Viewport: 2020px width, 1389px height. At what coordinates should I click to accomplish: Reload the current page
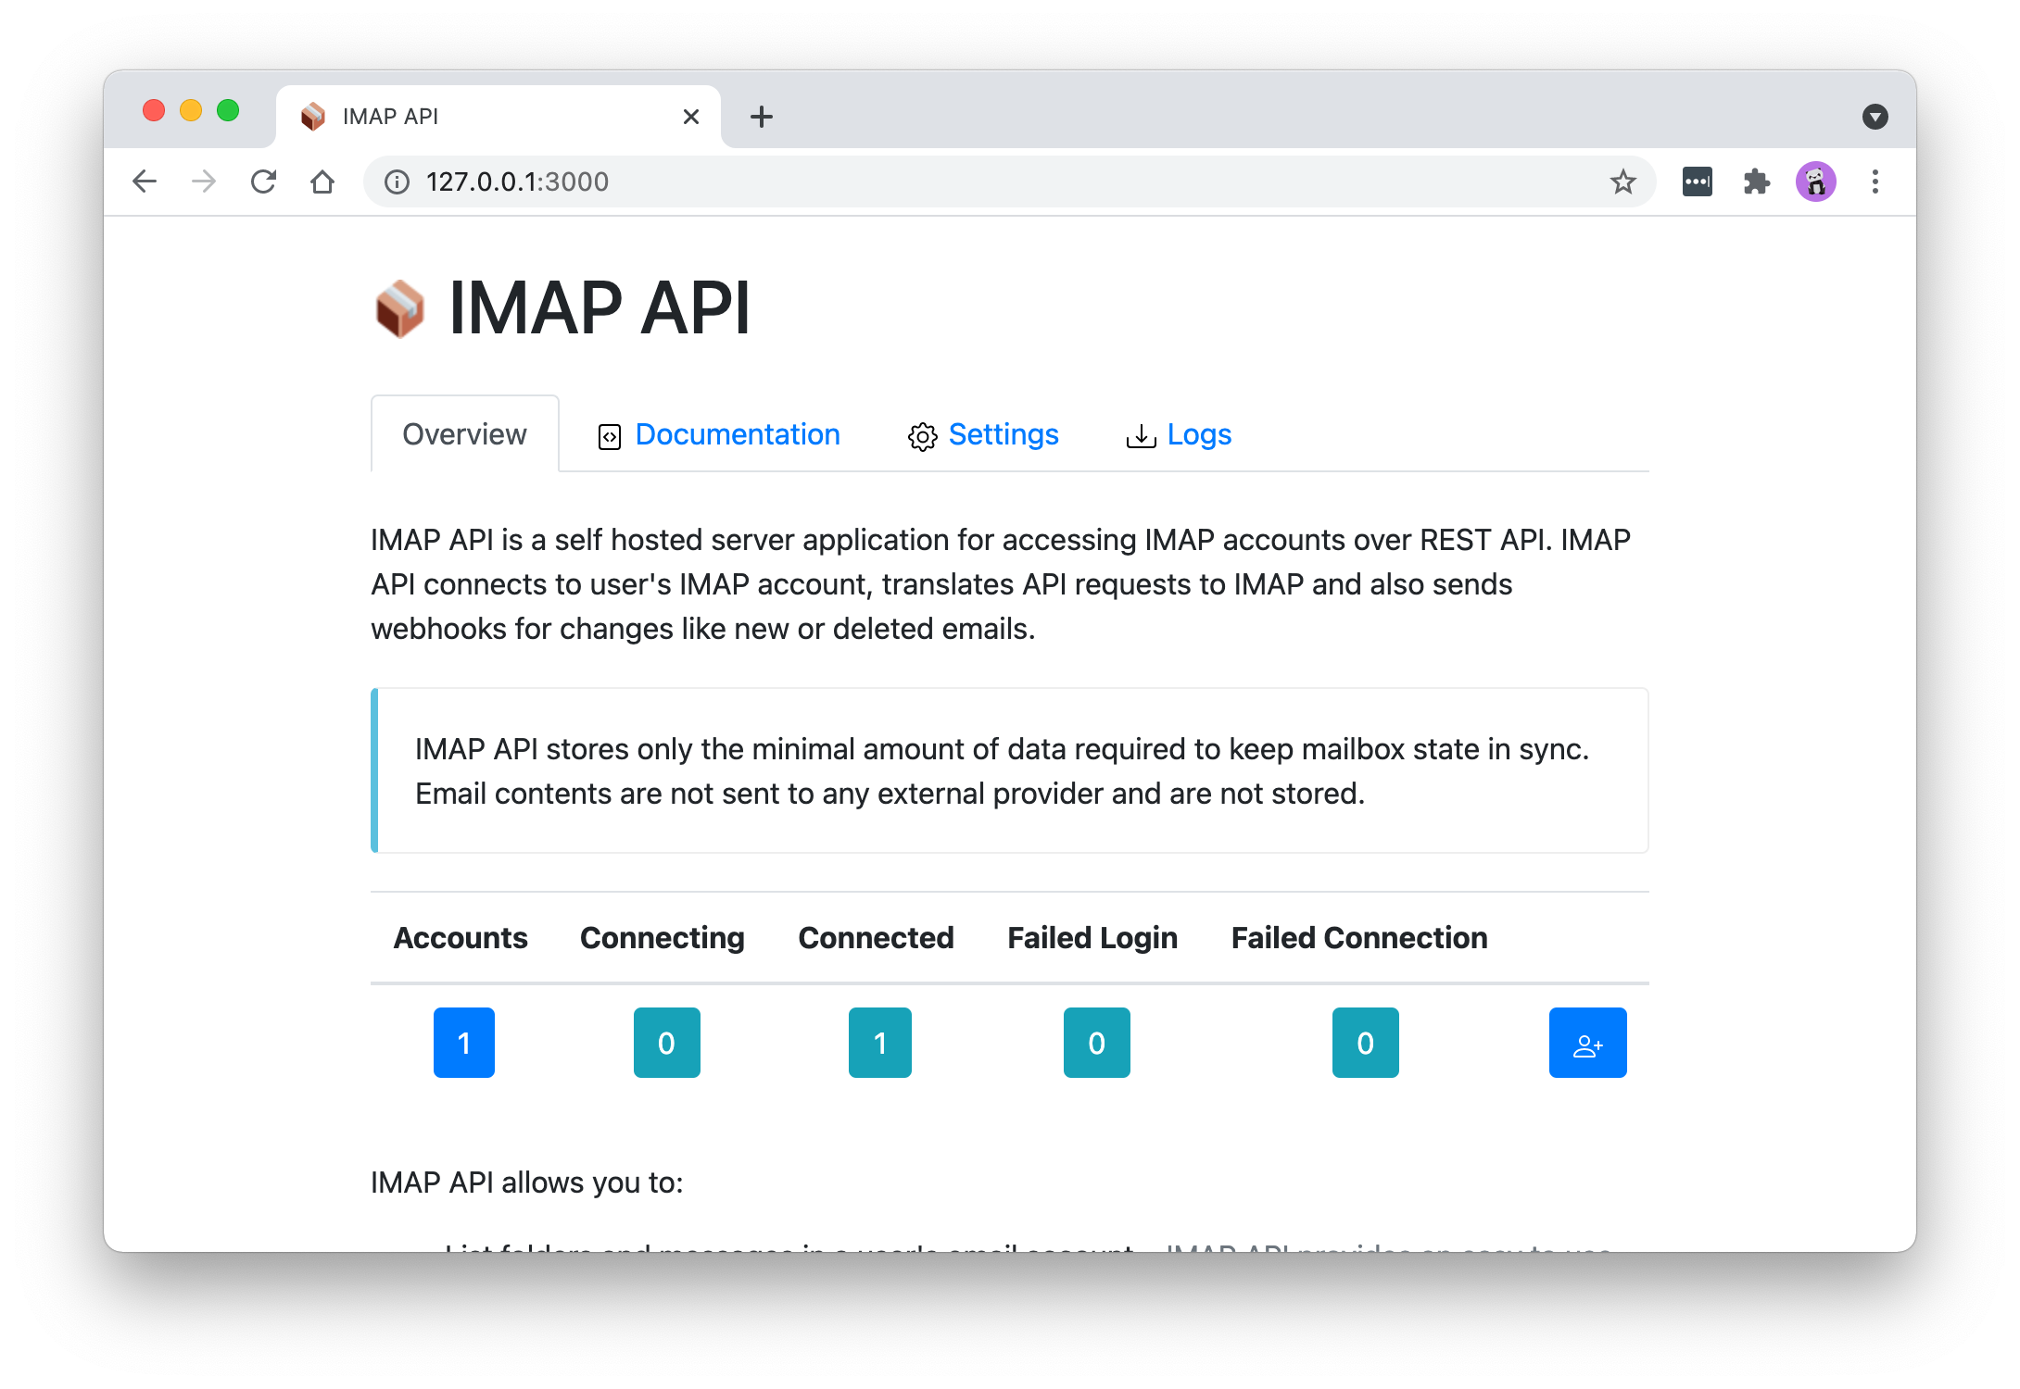click(263, 181)
